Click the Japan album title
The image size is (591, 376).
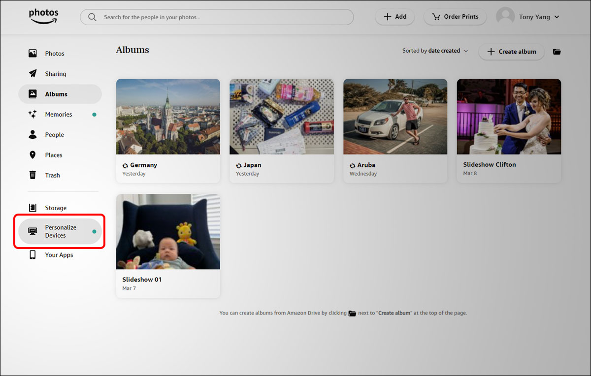pos(253,165)
